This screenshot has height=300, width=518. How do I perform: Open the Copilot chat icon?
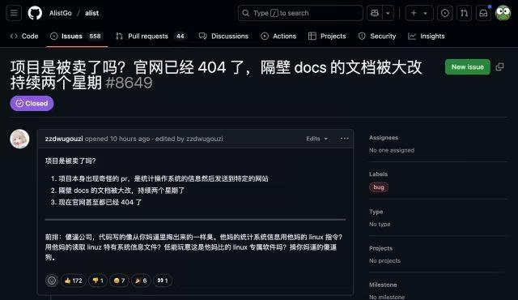375,13
